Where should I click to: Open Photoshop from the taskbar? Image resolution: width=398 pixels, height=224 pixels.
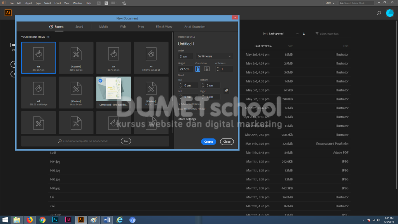(x=55, y=220)
